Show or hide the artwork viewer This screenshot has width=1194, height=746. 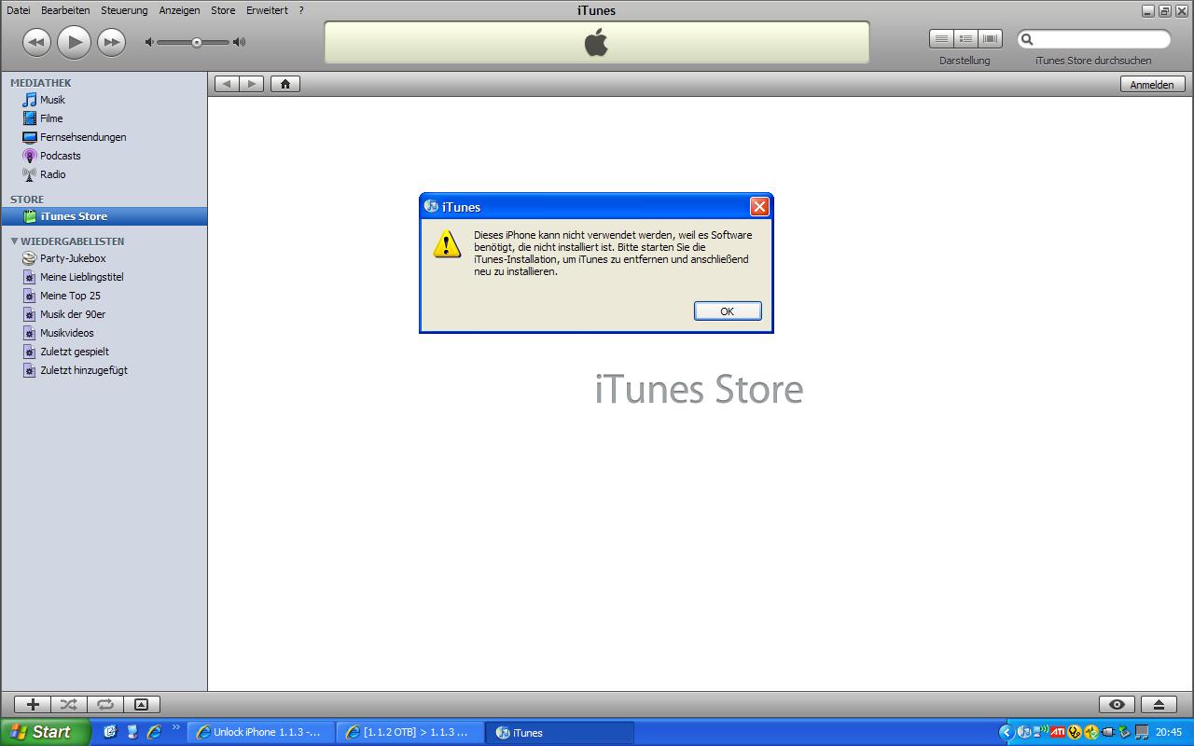(141, 705)
